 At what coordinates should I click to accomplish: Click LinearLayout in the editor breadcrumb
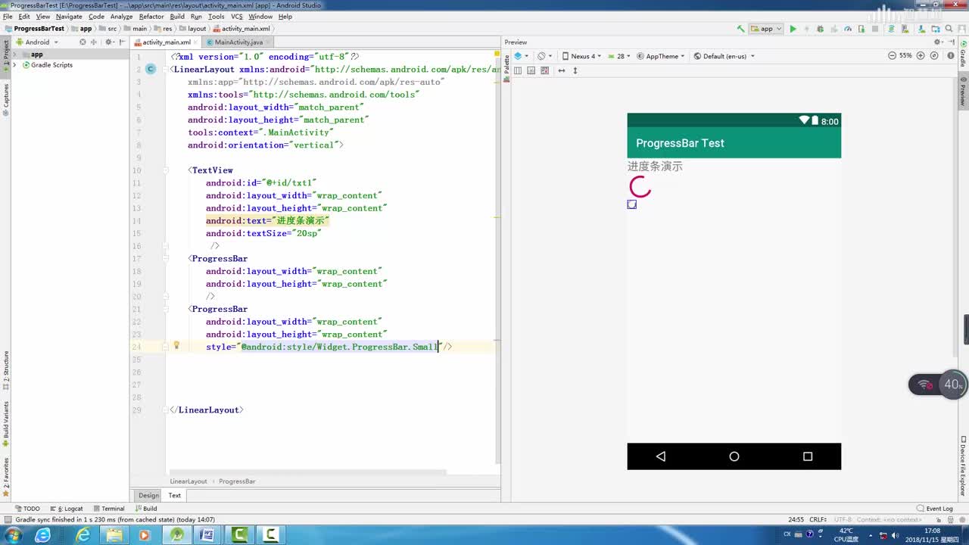[x=189, y=481]
